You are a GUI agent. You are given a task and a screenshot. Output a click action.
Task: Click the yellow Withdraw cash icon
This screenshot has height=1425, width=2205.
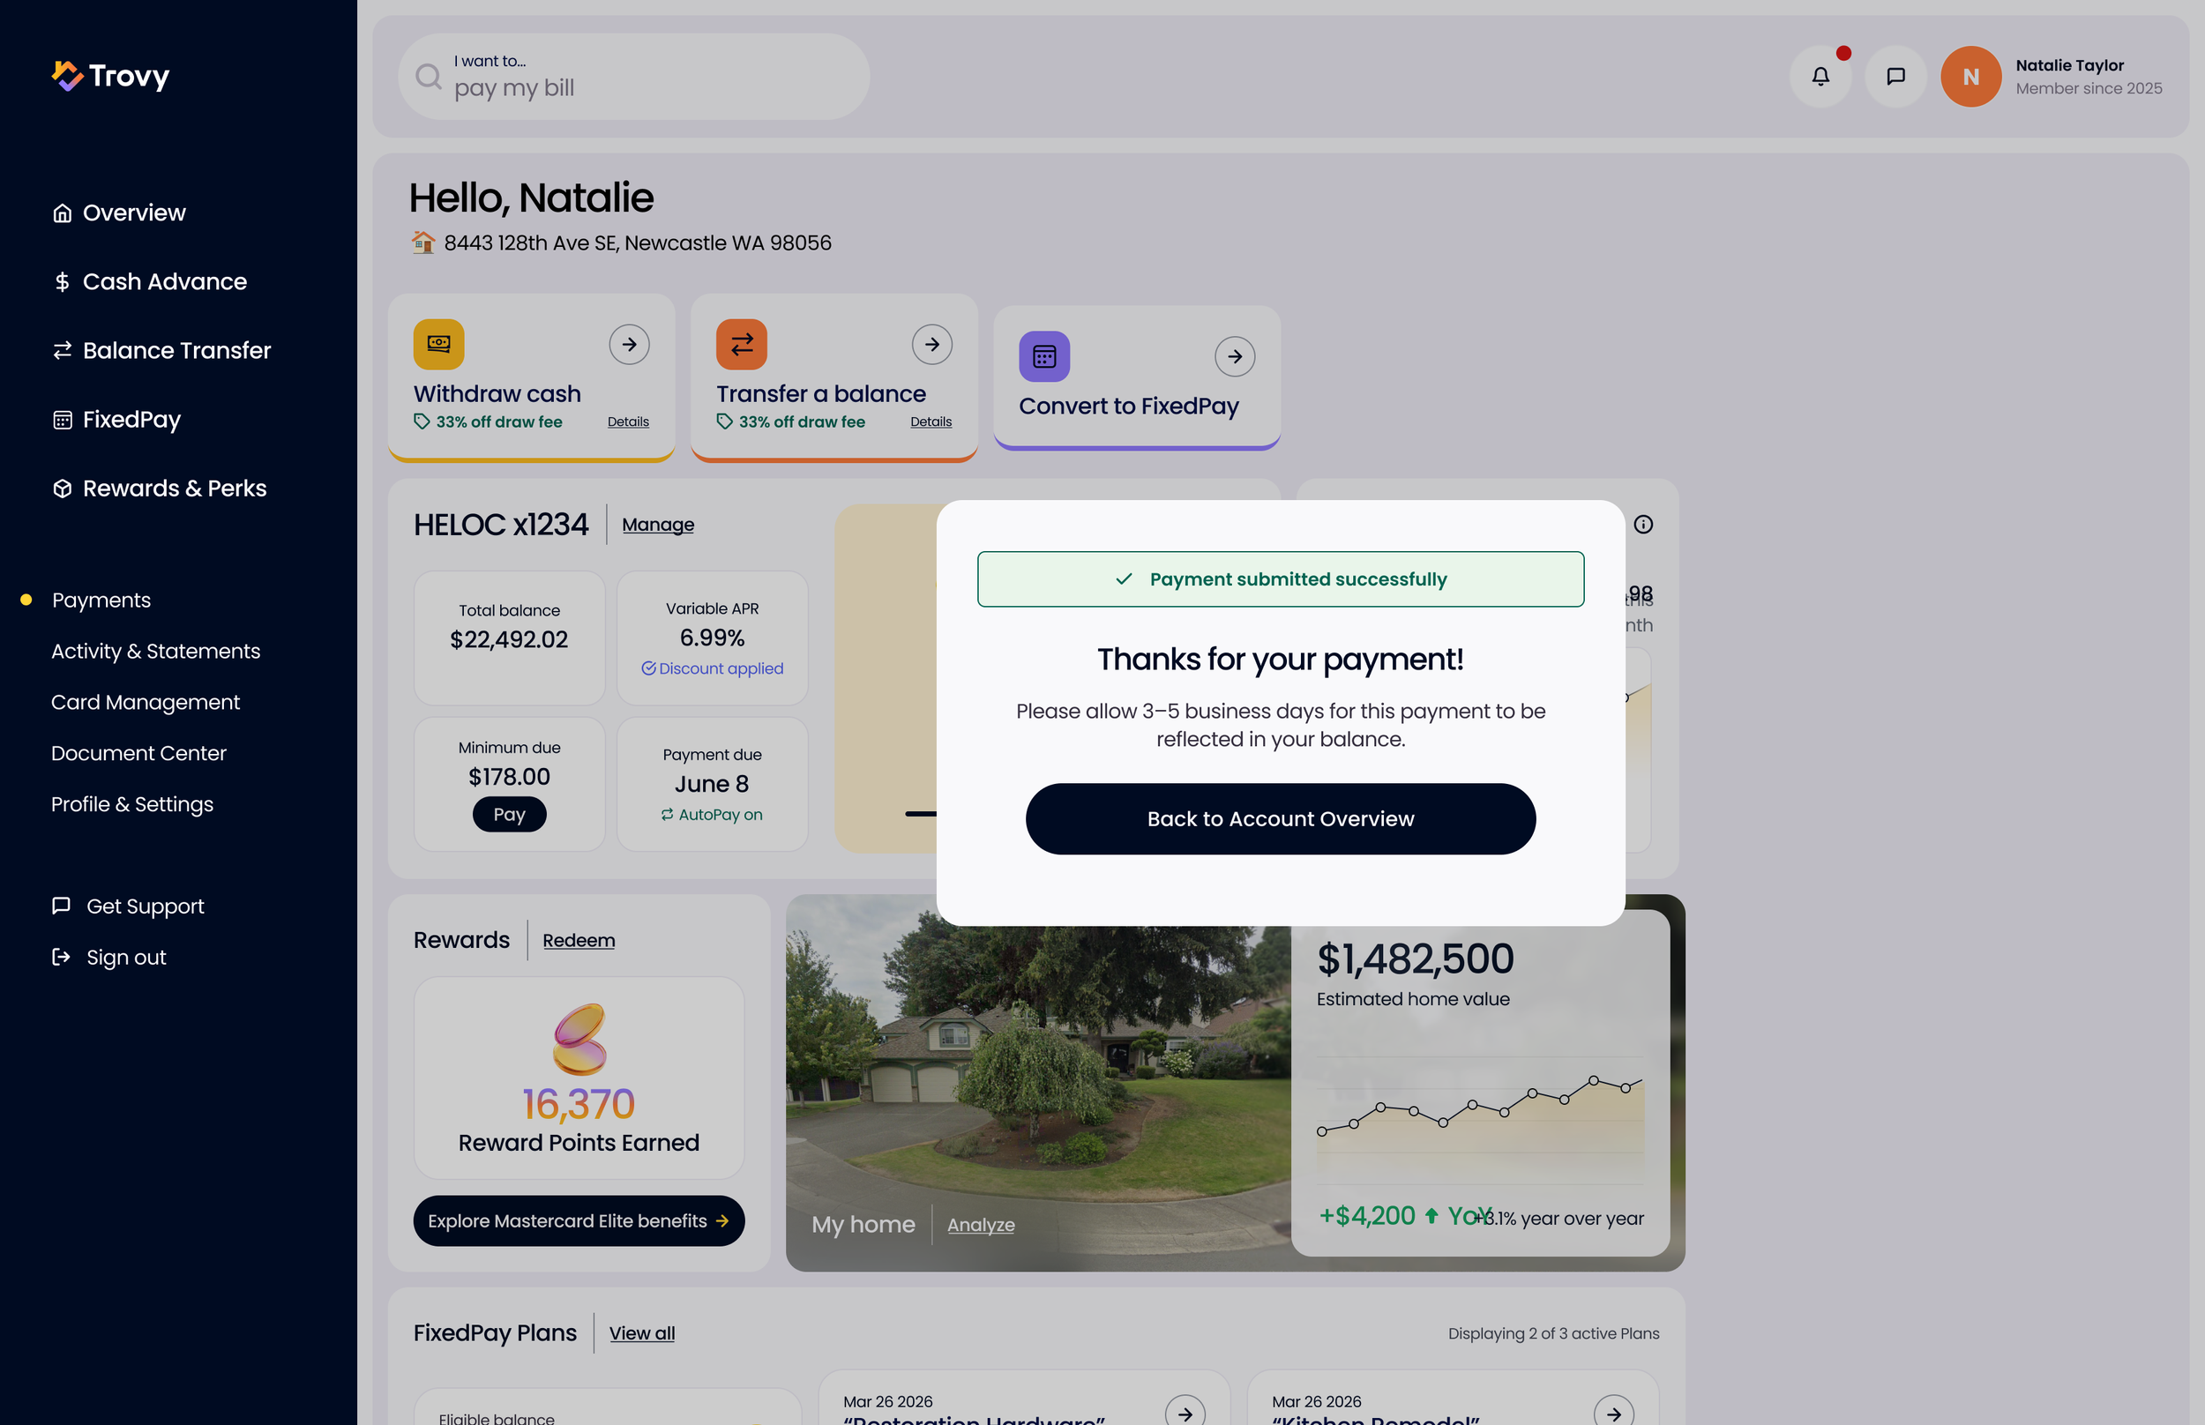point(438,344)
